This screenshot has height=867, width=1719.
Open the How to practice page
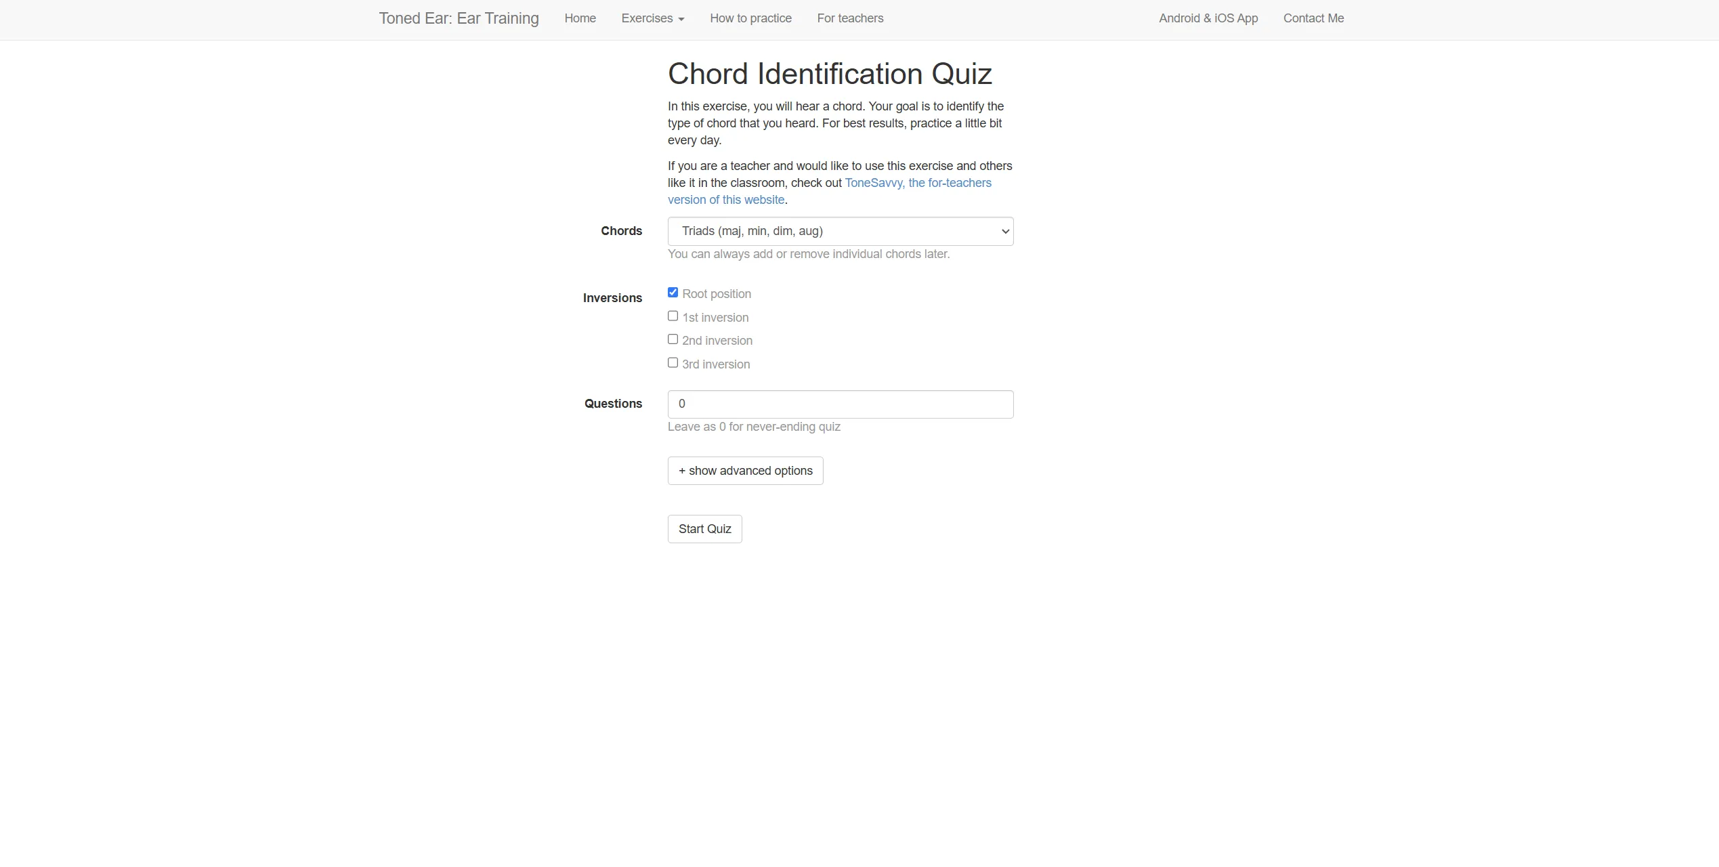click(x=750, y=18)
